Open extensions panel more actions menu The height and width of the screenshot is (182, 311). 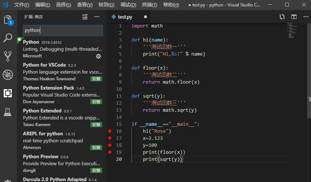click(x=97, y=17)
